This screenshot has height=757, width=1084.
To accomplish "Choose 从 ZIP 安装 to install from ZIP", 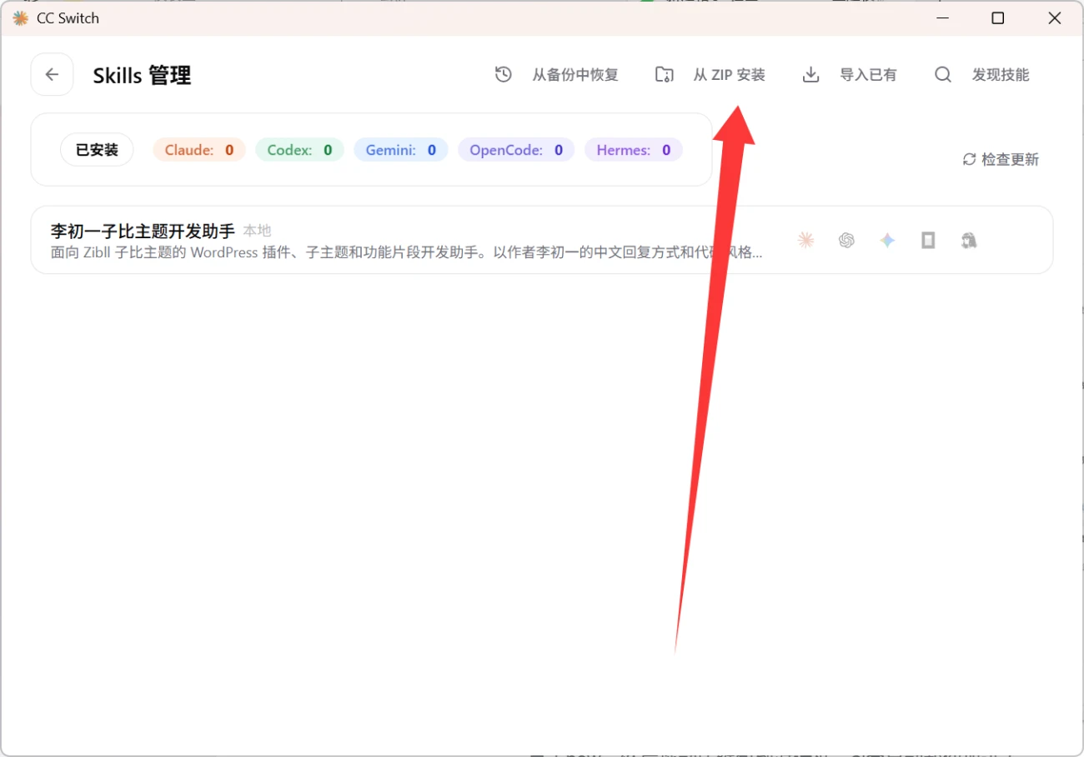I will pos(710,75).
